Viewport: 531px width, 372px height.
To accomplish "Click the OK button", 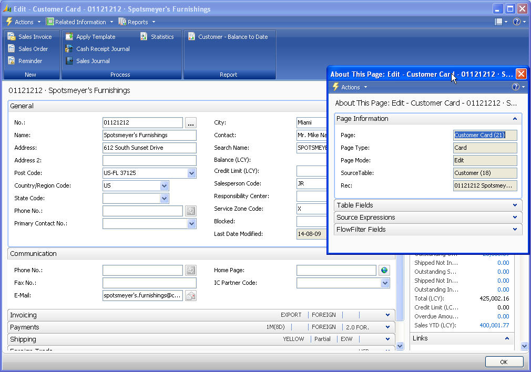I will 504,362.
